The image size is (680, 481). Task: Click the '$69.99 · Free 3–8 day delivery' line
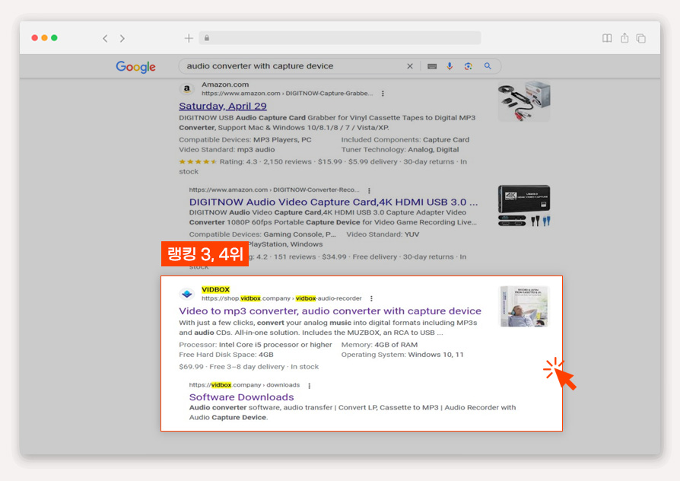[x=249, y=366]
